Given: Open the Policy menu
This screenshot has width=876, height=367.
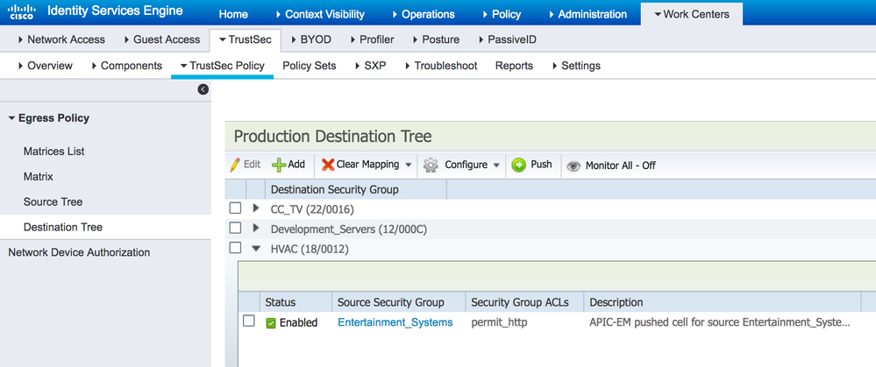Looking at the screenshot, I should (x=502, y=15).
